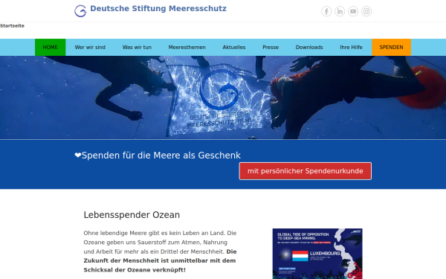This screenshot has width=446, height=279.
Task: Open the Was wir tun menu
Action: click(137, 48)
